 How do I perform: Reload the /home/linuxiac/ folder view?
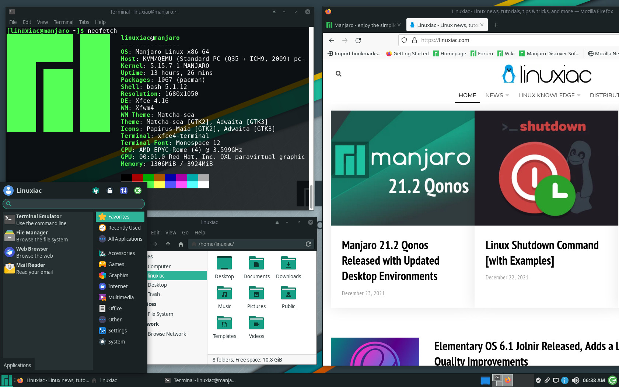(308, 244)
